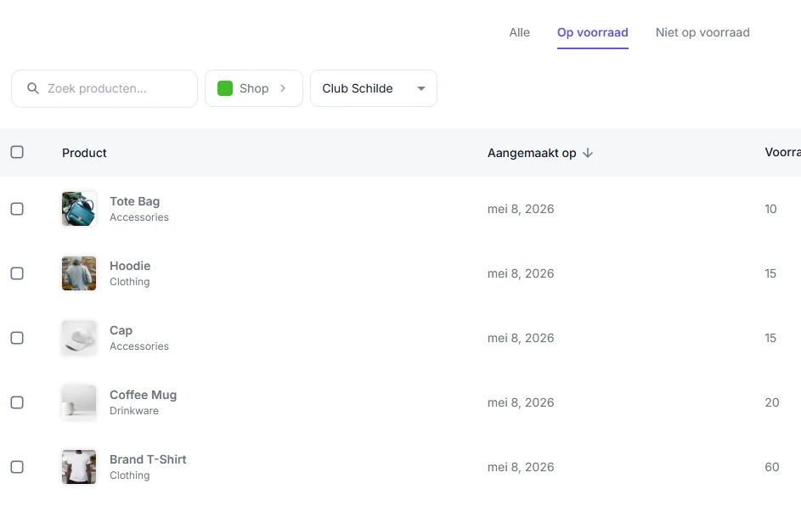Viewport: 801px width, 523px height.
Task: Check the Hoodie row checkbox
Action: pyautogui.click(x=17, y=273)
